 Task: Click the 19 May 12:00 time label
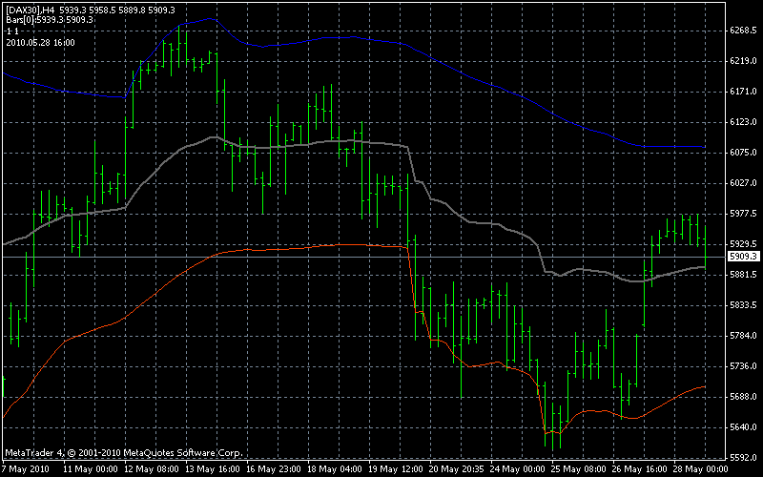click(x=396, y=469)
